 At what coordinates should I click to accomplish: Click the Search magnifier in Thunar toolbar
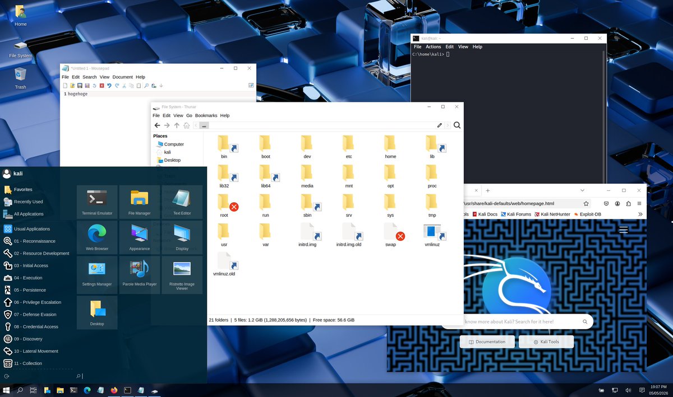[457, 125]
